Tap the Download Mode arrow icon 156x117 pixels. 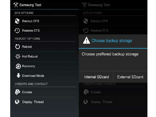(x=18, y=76)
